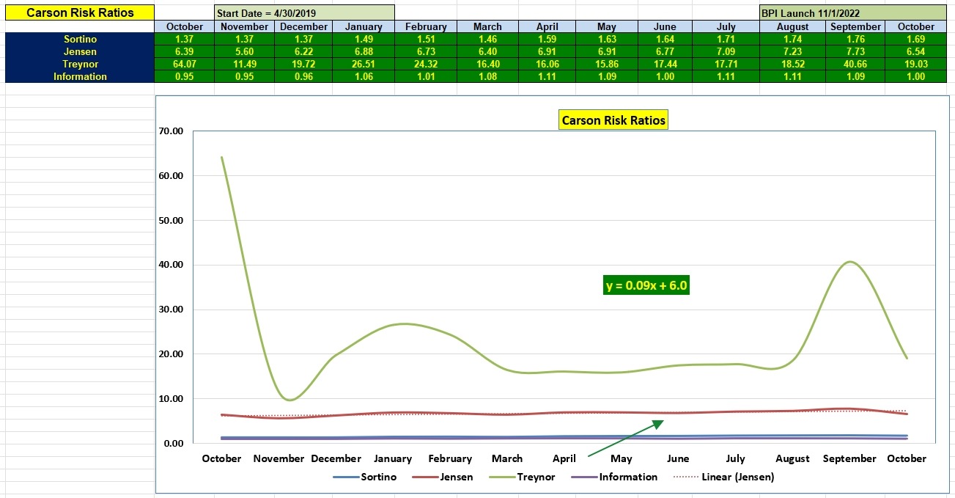Image resolution: width=955 pixels, height=498 pixels.
Task: Click the January label on the chart axis
Action: point(393,458)
